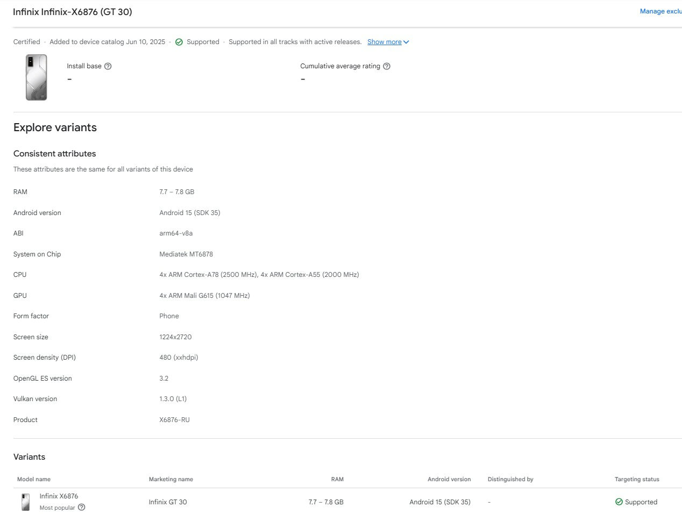Select the ABI value arm64-v8a

click(176, 233)
